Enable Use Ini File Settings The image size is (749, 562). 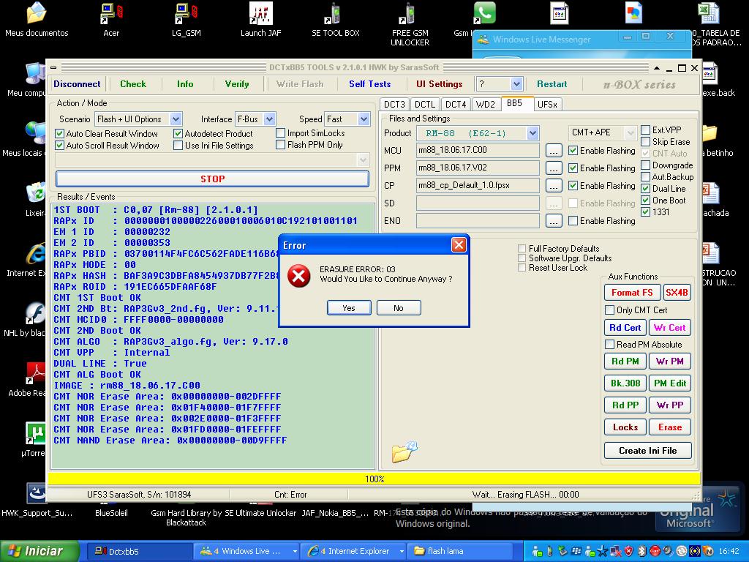(x=178, y=146)
